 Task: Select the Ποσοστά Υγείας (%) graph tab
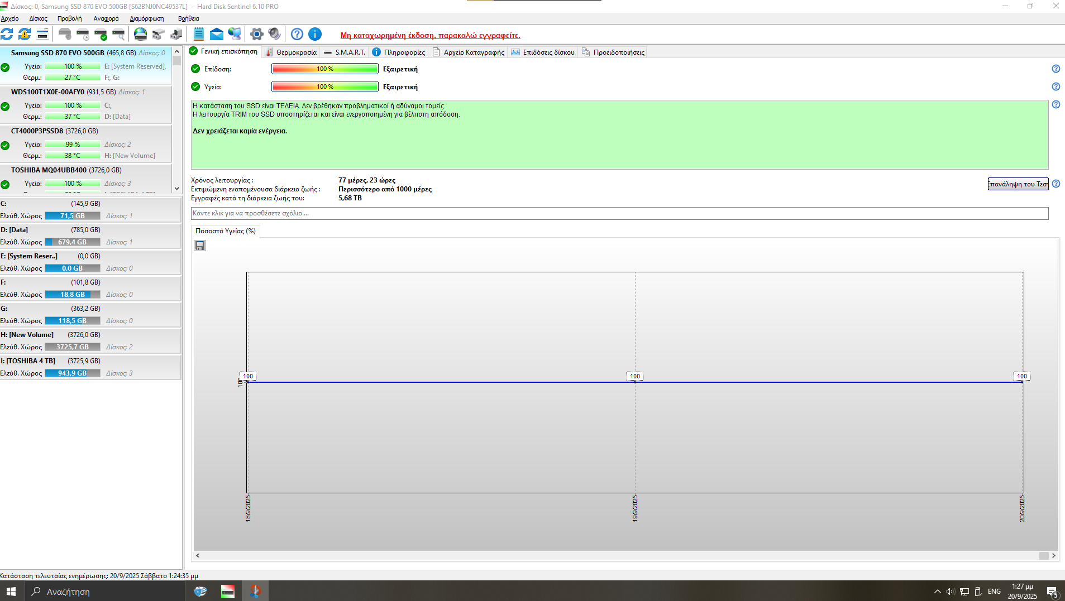pos(226,231)
